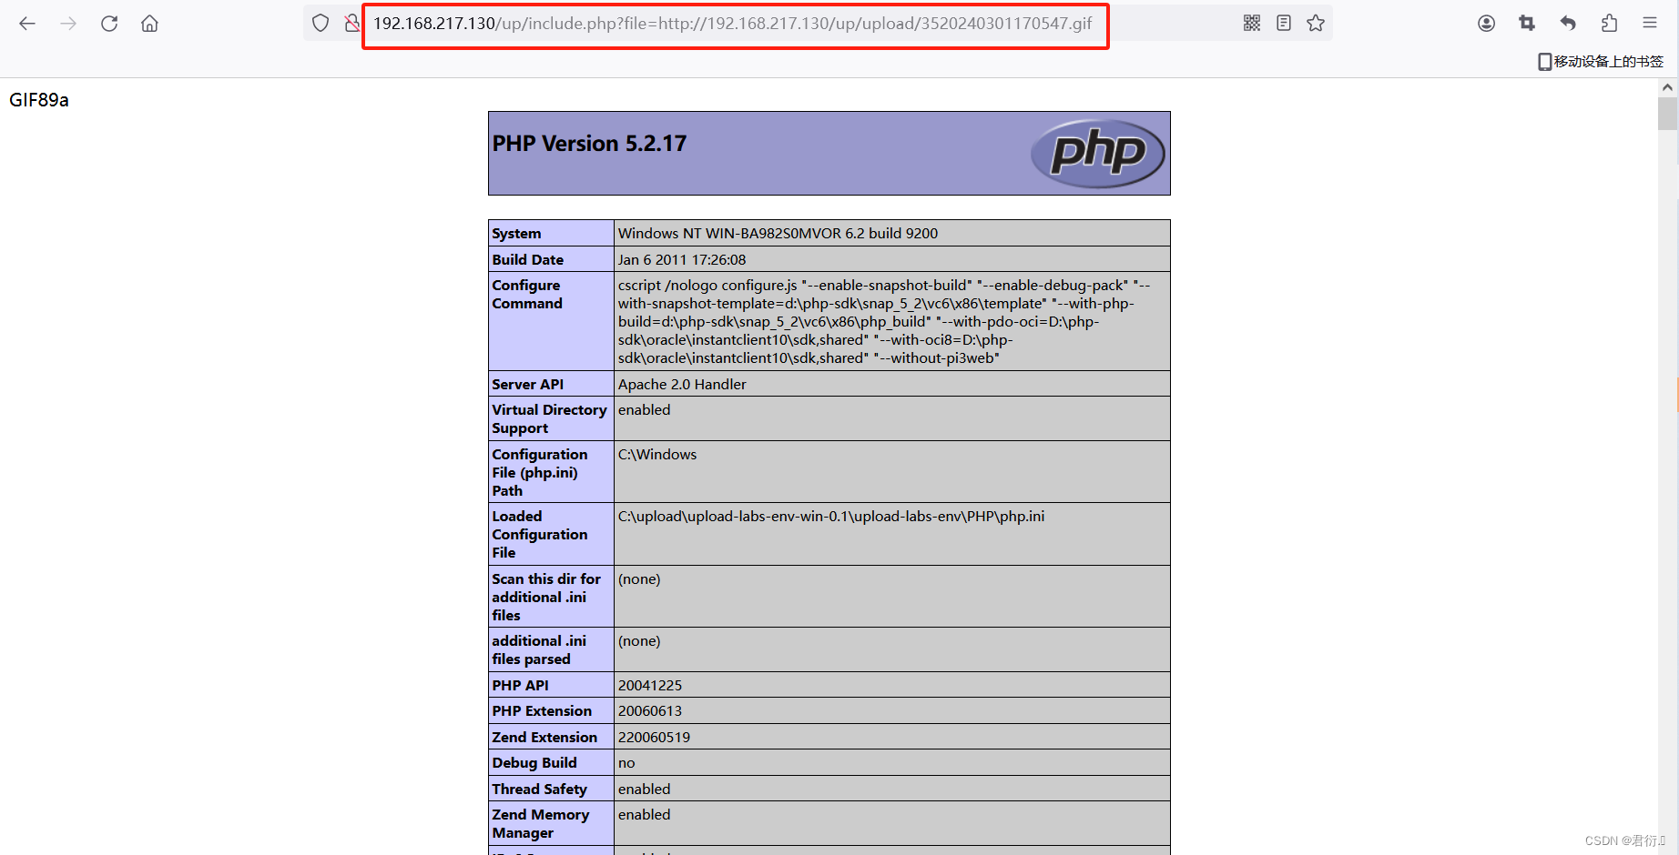View insecure connection lock info

(351, 23)
